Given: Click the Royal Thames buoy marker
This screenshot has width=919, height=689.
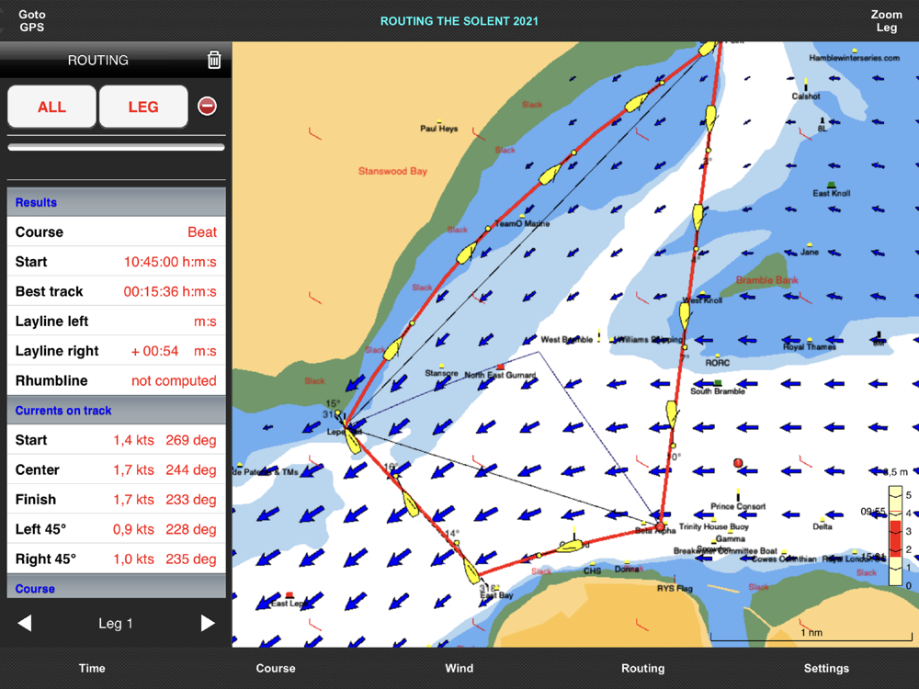Looking at the screenshot, I should (810, 340).
